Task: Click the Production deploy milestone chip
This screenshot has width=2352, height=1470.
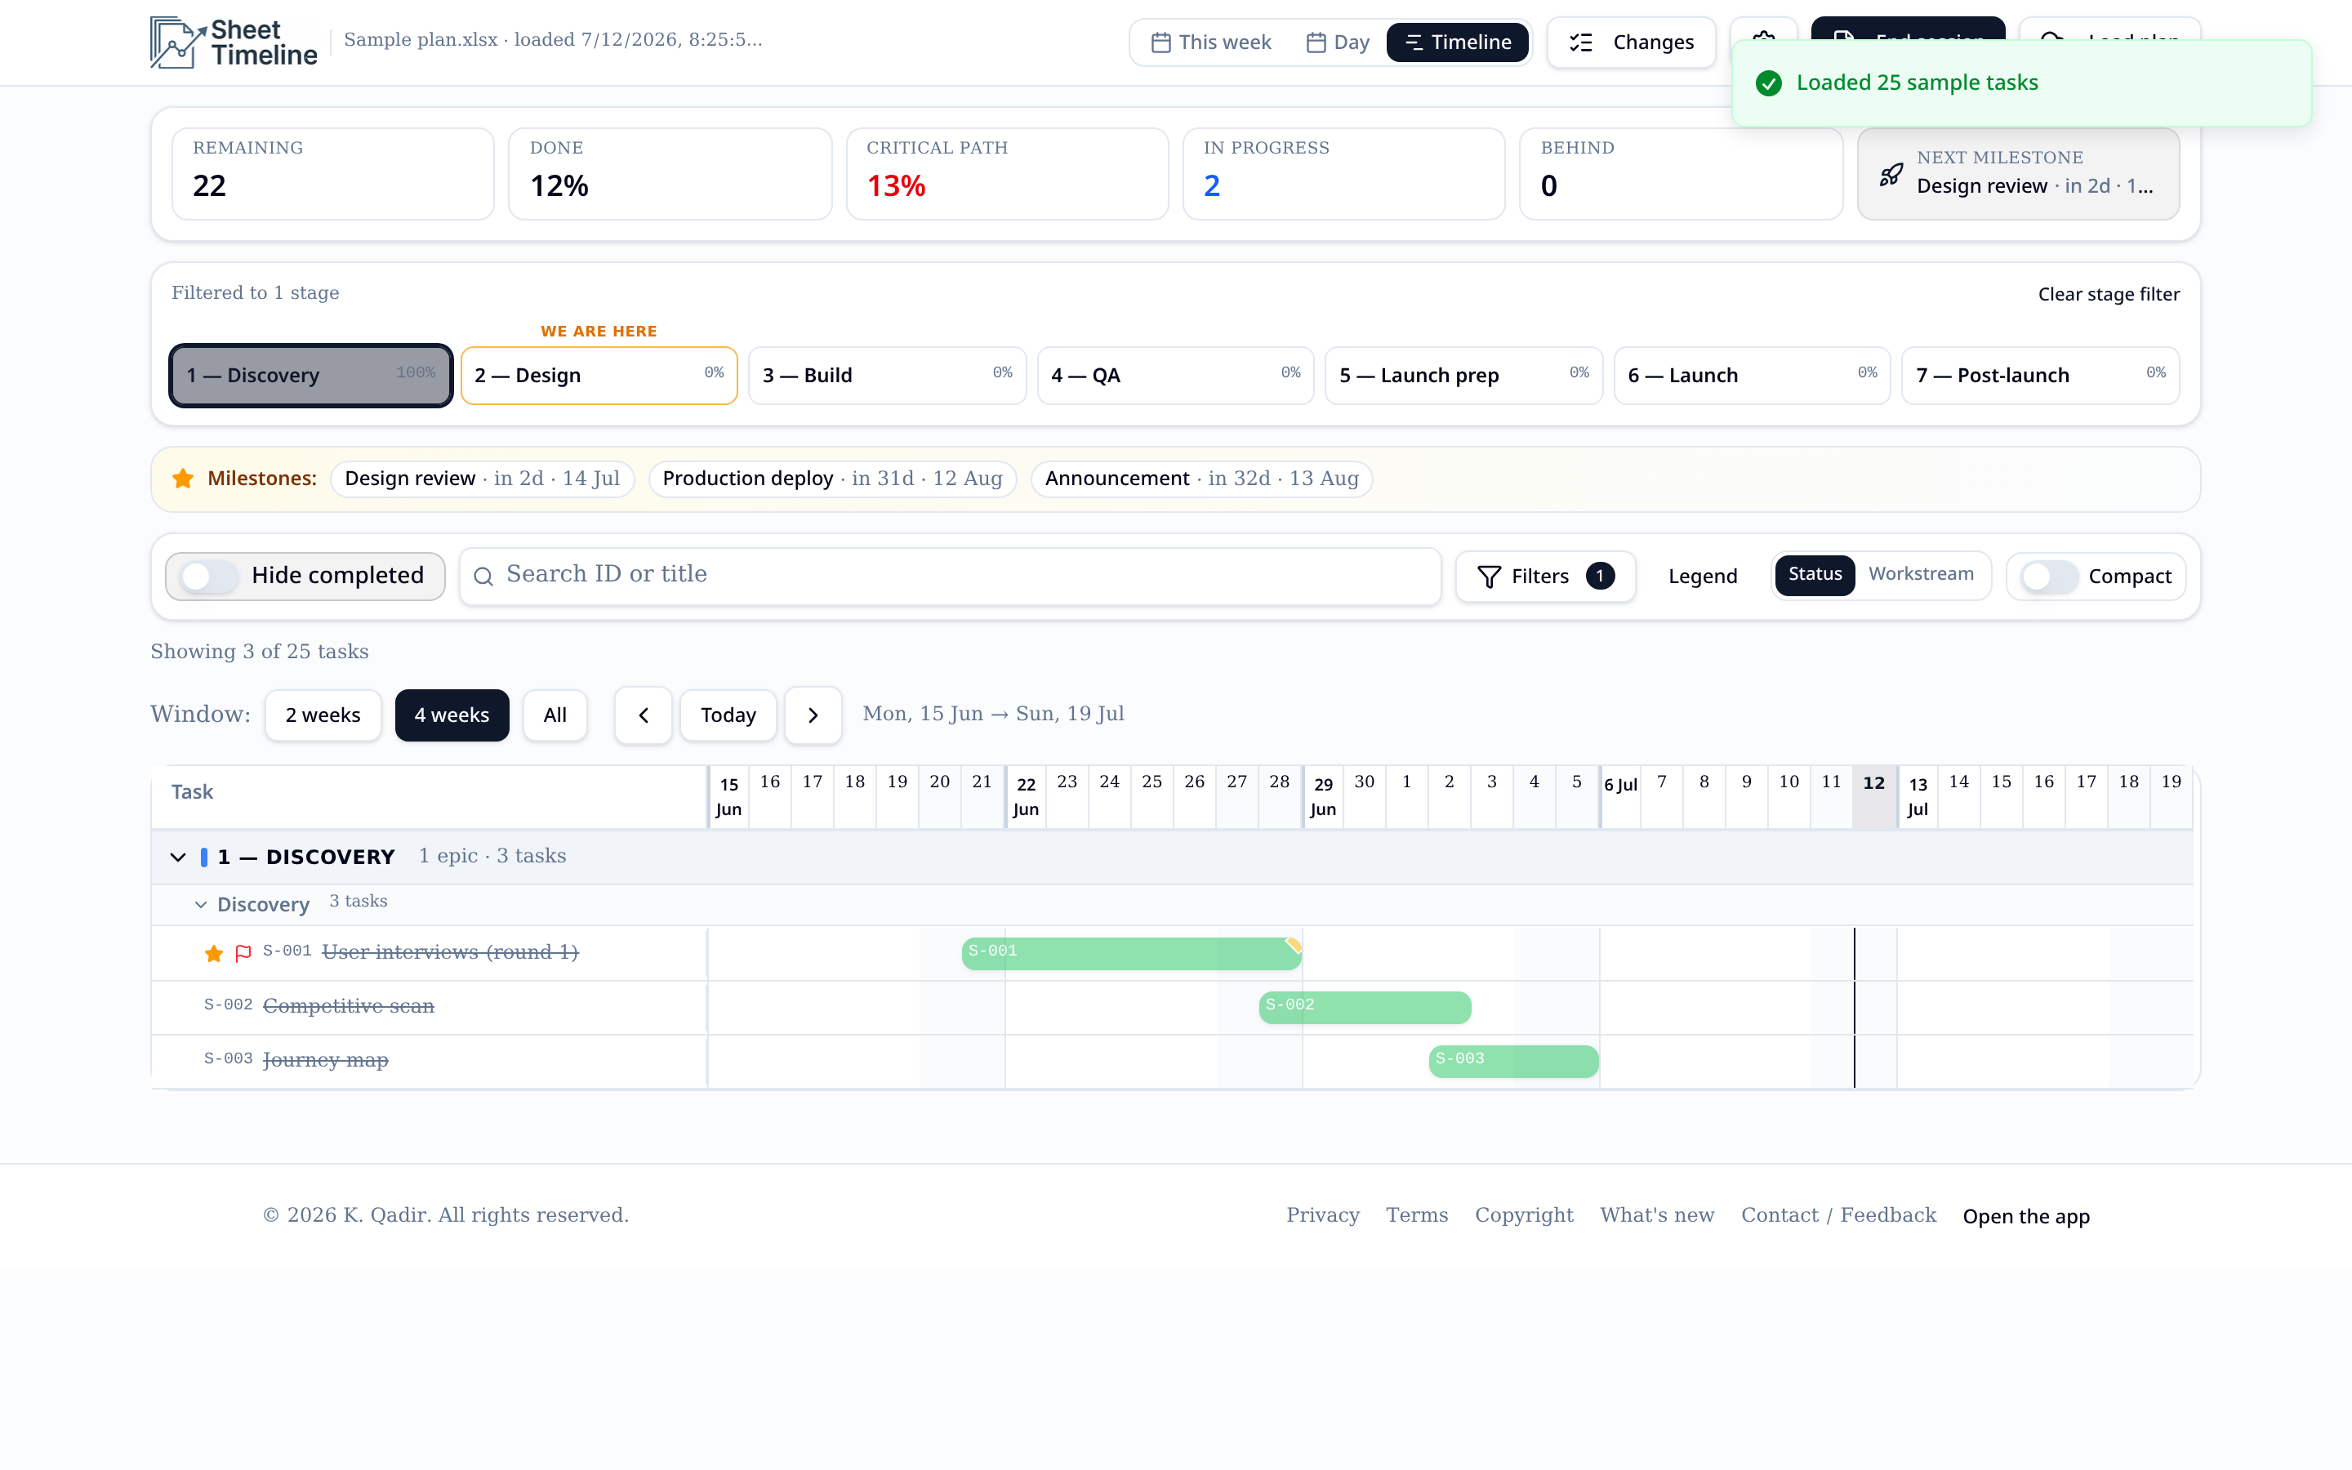Action: 832,479
